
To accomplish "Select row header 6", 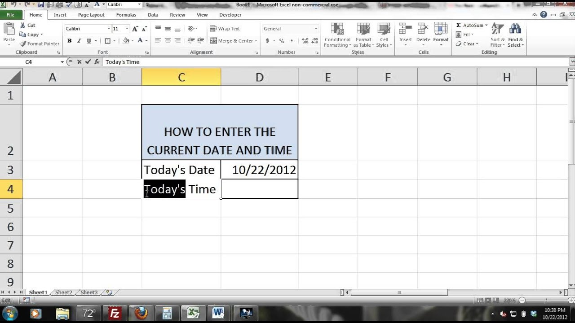I will (11, 227).
